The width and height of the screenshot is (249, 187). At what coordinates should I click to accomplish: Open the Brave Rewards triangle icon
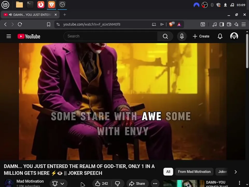(179, 24)
